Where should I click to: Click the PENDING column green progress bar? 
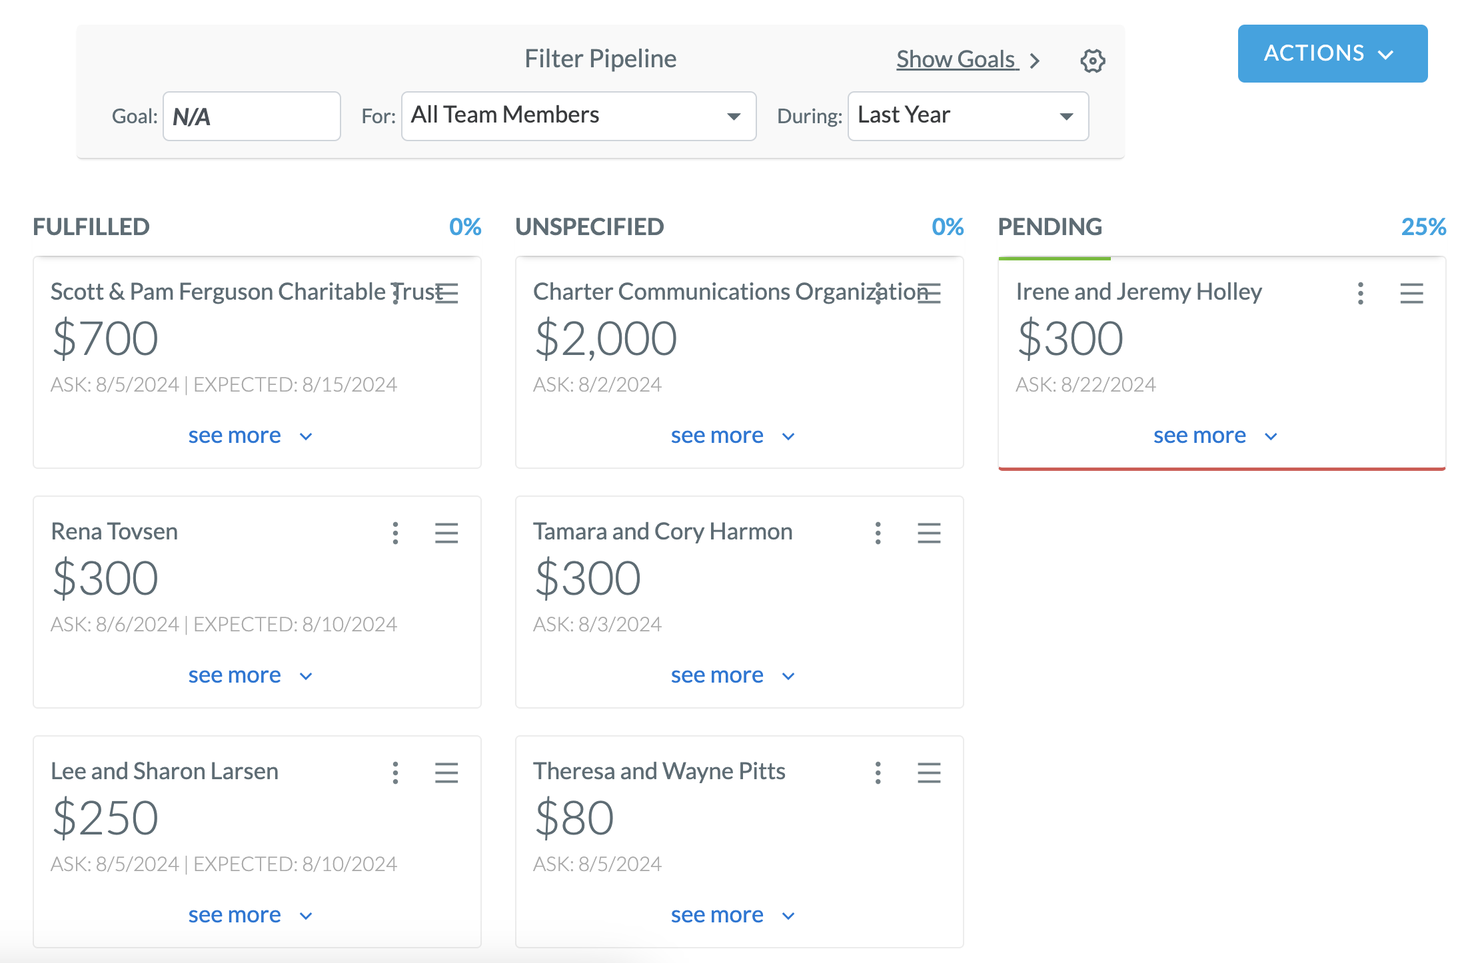pos(1054,258)
